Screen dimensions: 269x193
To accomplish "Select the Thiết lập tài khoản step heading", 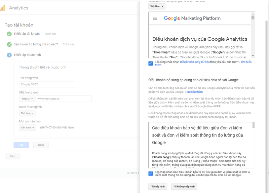I will pos(27,34).
